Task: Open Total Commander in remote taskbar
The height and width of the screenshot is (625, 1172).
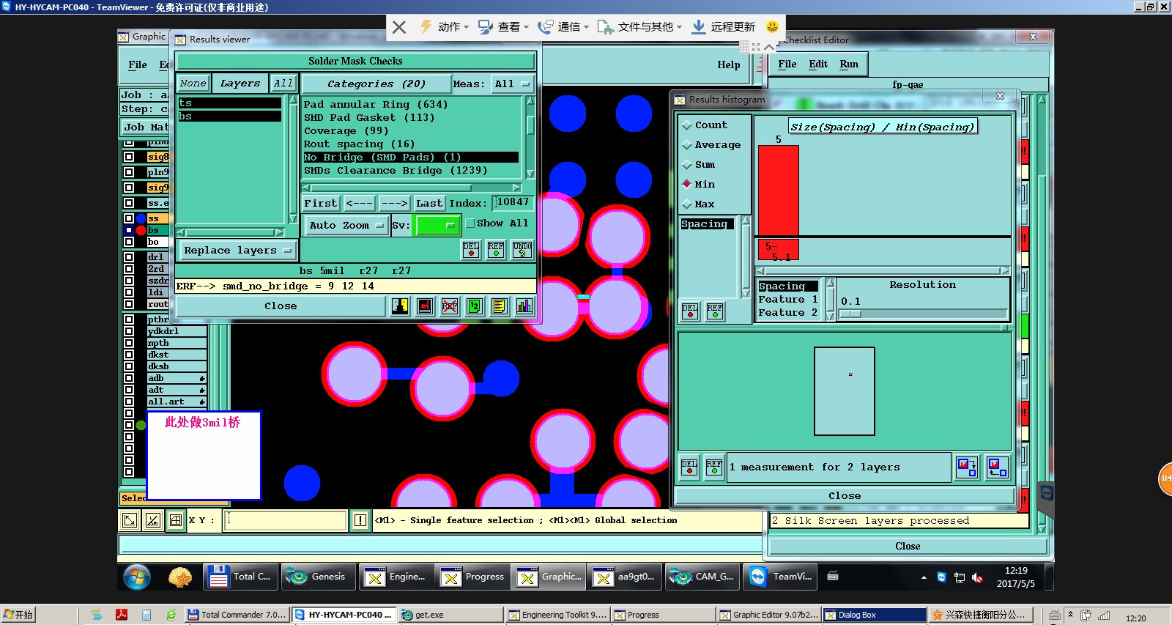Action: point(240,577)
